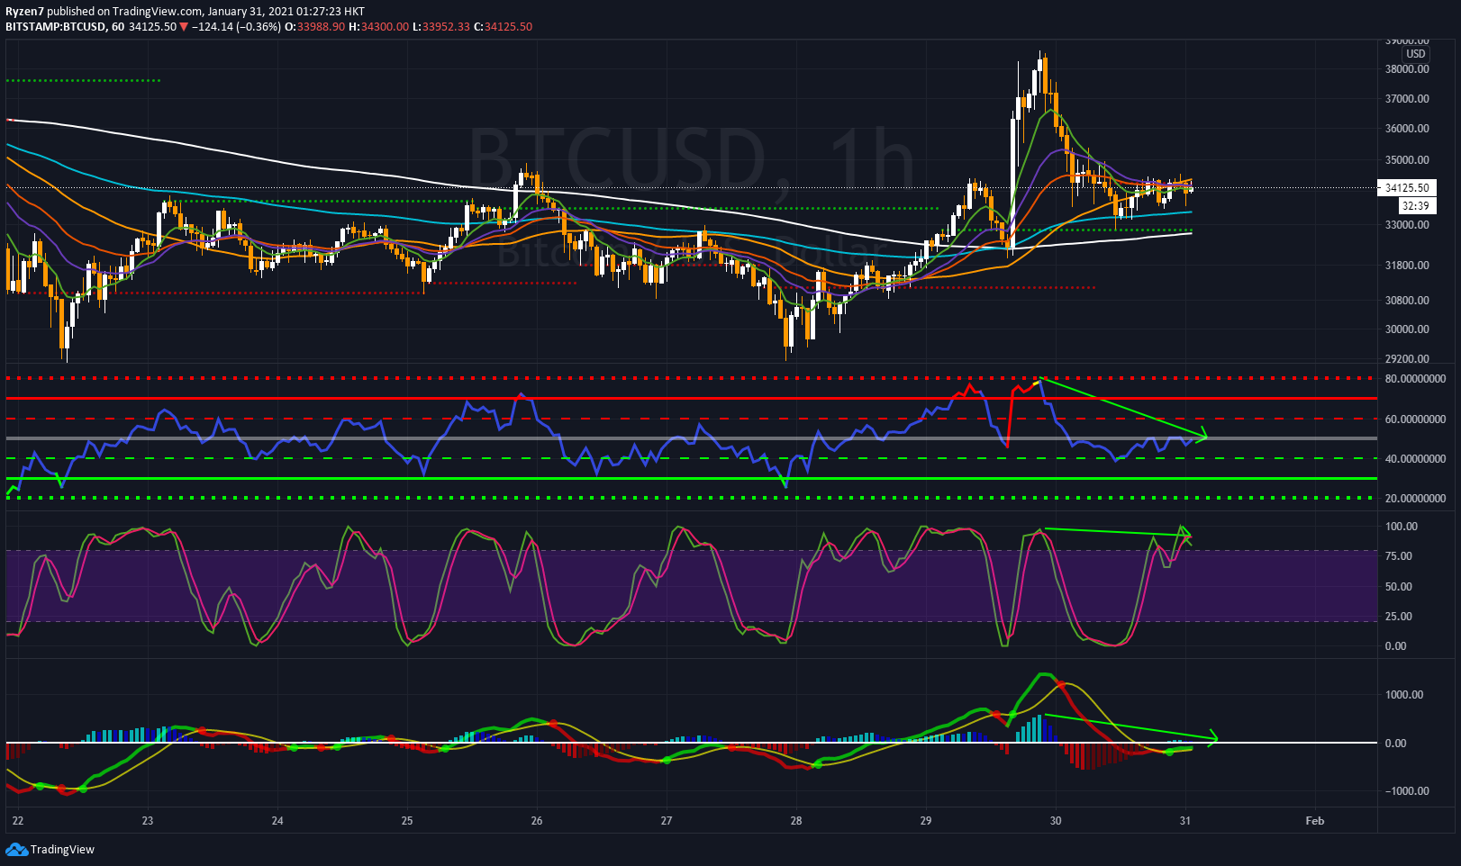This screenshot has width=1461, height=866.
Task: Click the TradingView cloud logo icon
Action: coord(16,849)
